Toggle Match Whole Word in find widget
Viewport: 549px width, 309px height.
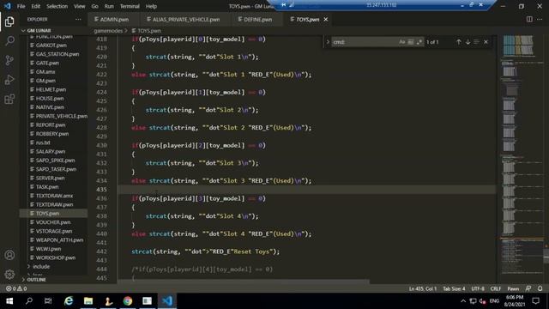point(411,42)
